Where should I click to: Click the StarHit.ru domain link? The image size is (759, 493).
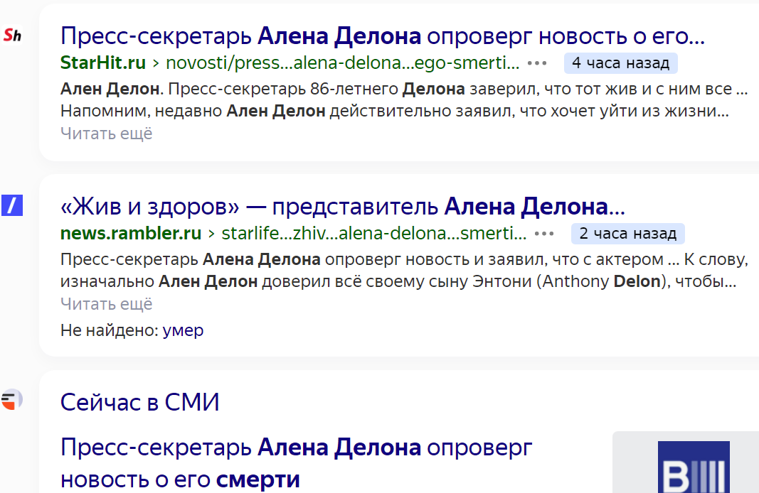pyautogui.click(x=103, y=63)
